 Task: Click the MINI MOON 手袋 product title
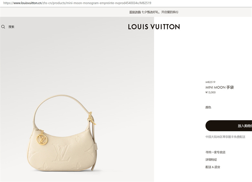click(220, 87)
